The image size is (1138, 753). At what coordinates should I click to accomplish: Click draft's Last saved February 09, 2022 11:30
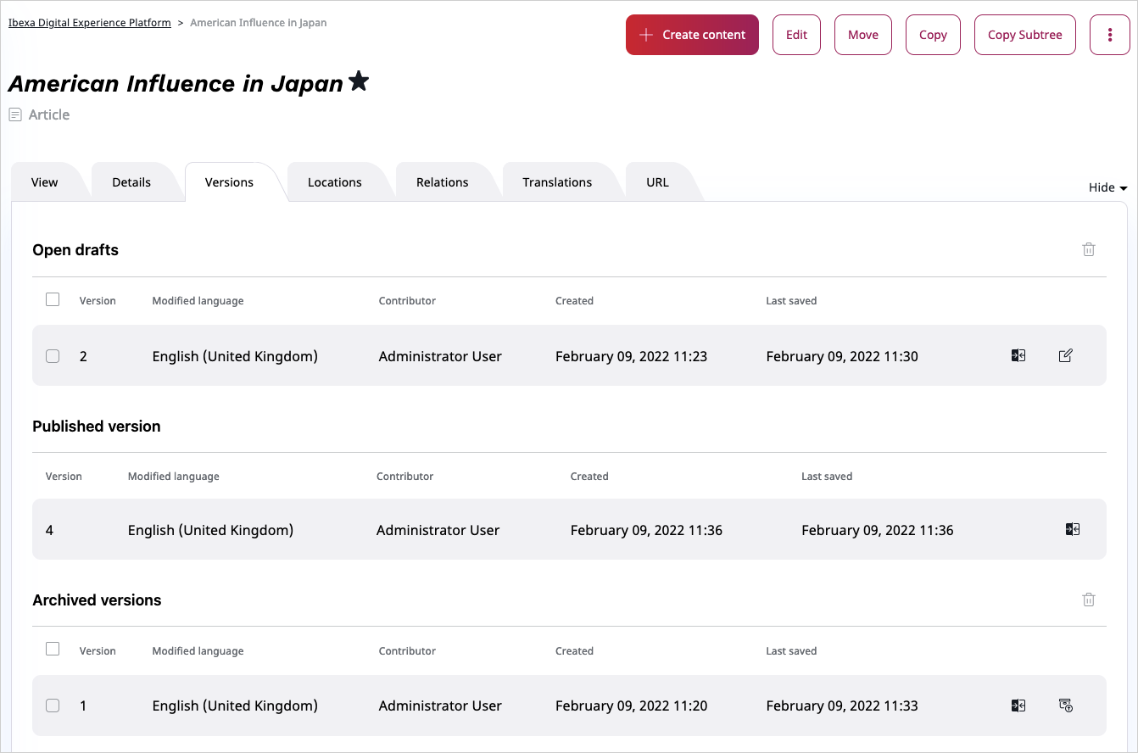click(842, 356)
